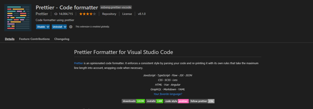Viewport: 313px width, 109px height.
Task: Click the 'CSS · SCSS · Less' line
Action: click(x=168, y=80)
